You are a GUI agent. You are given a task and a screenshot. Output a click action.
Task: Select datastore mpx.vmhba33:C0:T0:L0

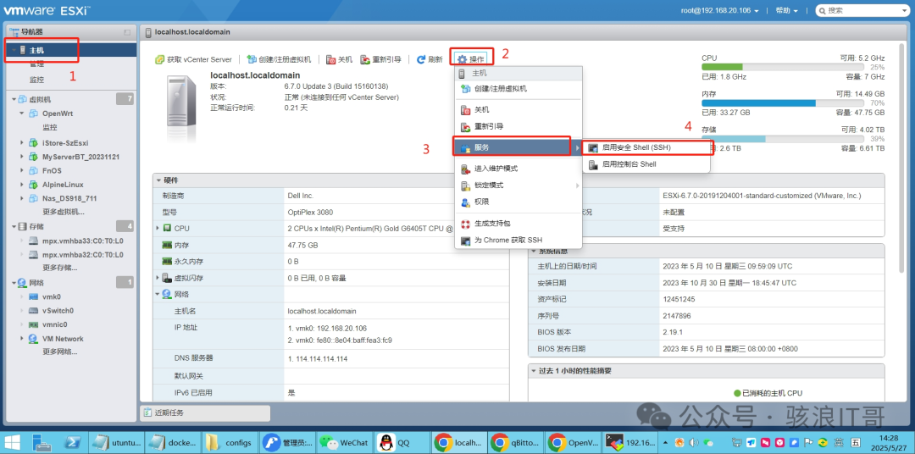tap(82, 241)
